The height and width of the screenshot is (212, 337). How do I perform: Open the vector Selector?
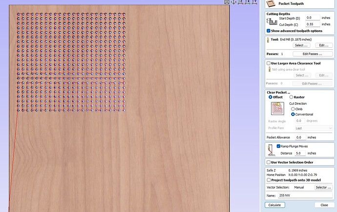(x=323, y=187)
